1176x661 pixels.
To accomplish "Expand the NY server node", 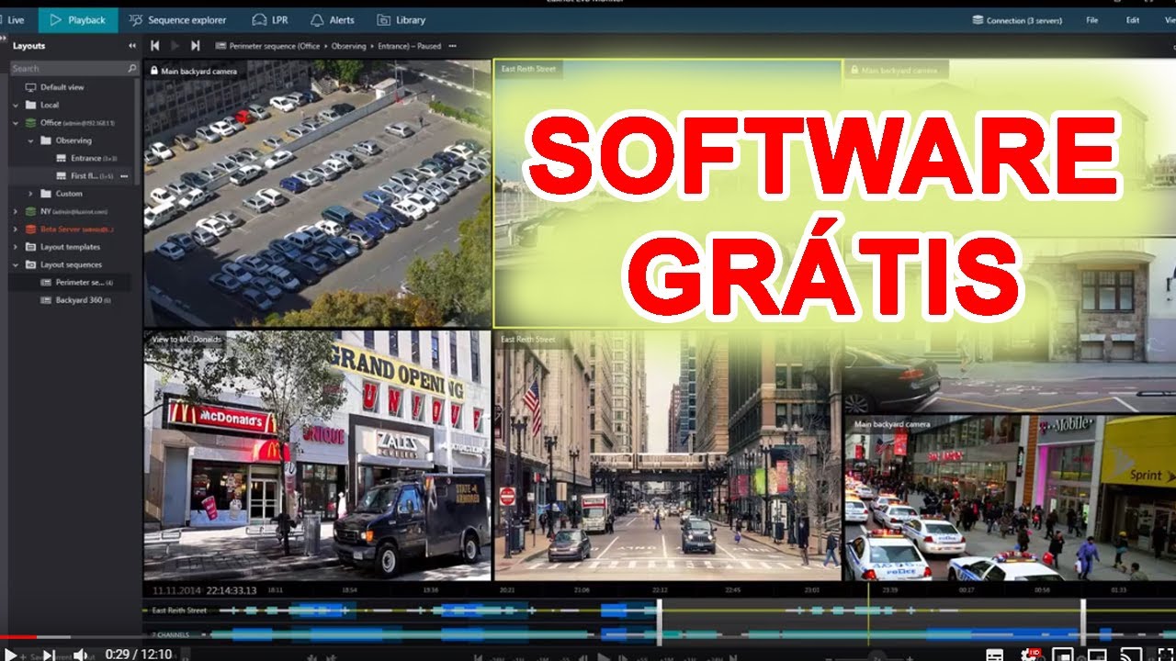I will (16, 211).
